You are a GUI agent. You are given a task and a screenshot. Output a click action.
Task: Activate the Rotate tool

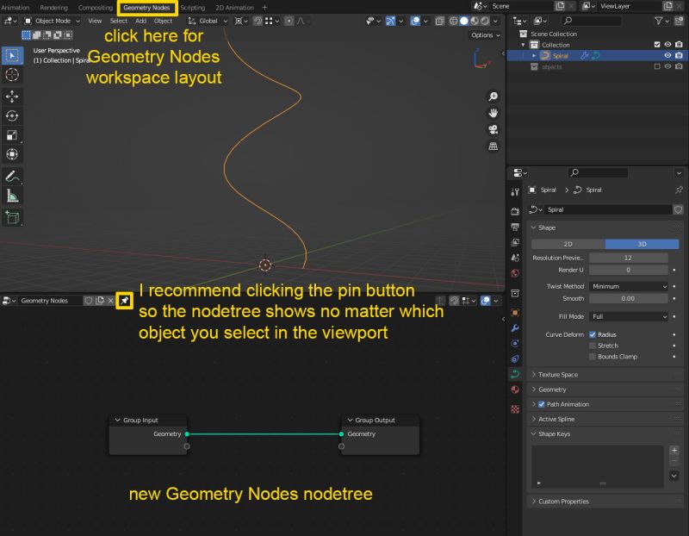(x=11, y=116)
